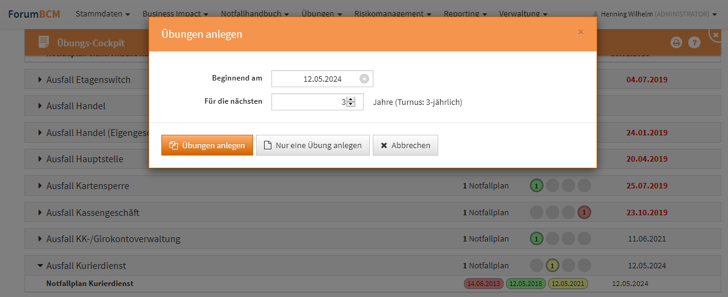The height and width of the screenshot is (297, 728).
Task: Open the red 14.06.2013 exercise tag
Action: (483, 284)
